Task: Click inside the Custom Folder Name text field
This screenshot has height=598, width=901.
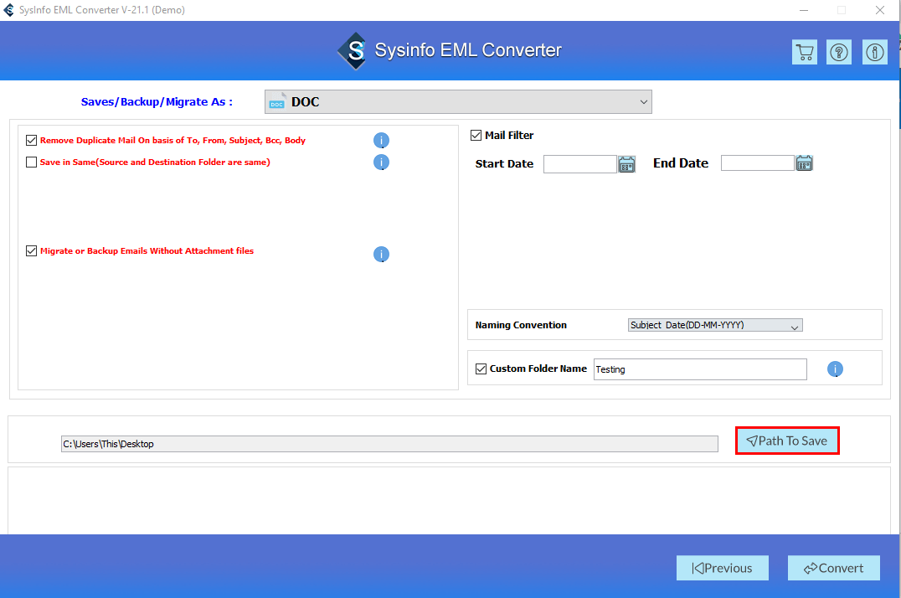Action: 699,369
